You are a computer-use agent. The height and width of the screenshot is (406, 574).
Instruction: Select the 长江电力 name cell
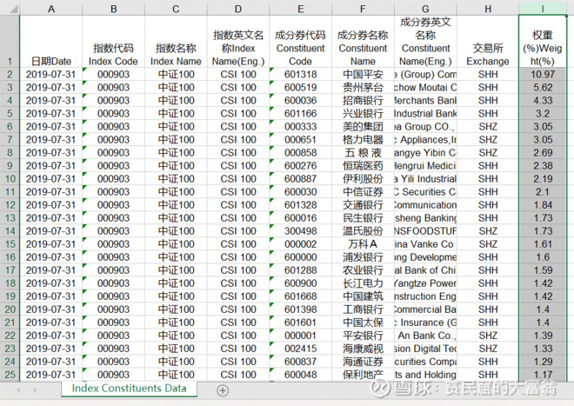[363, 283]
